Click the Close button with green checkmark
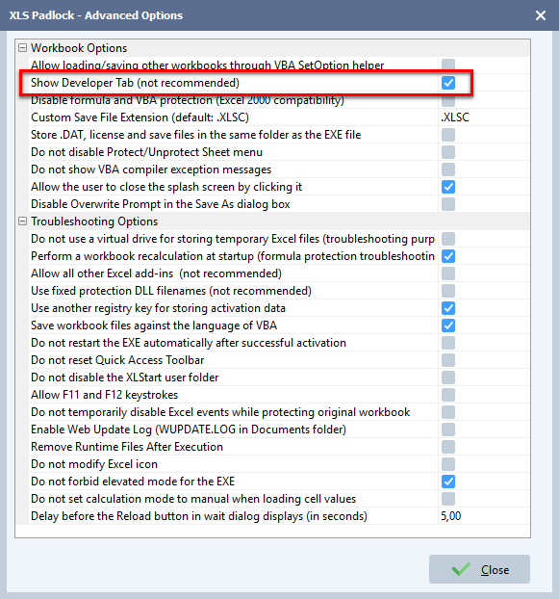The image size is (559, 599). coord(479,569)
